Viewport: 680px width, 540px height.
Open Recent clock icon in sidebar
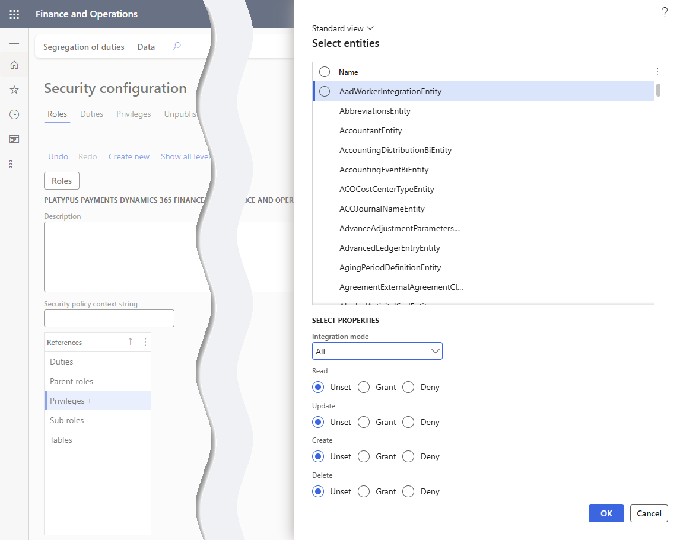pyautogui.click(x=14, y=114)
